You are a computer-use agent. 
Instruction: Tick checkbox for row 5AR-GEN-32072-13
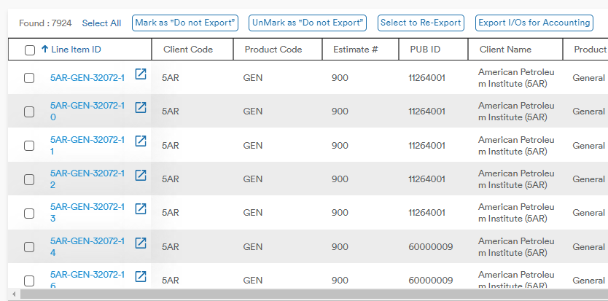coord(29,214)
